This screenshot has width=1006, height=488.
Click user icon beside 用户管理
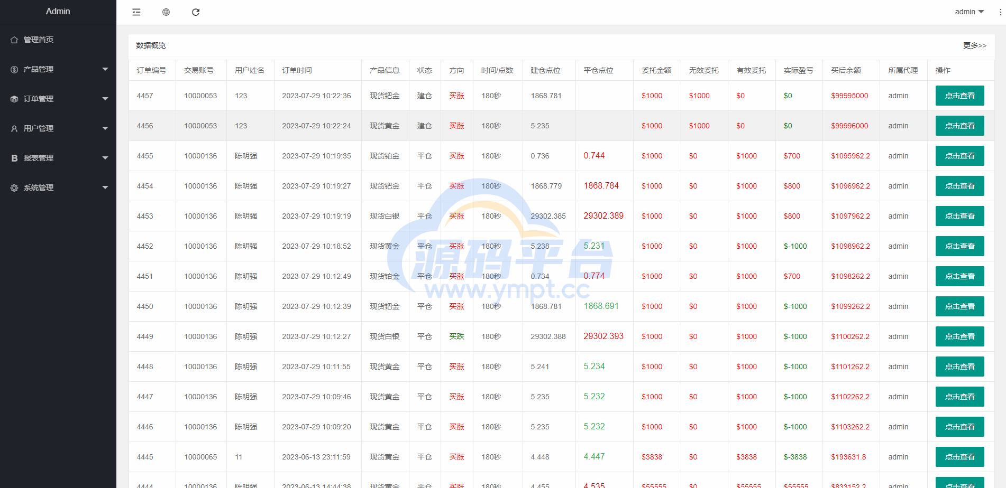(x=14, y=128)
